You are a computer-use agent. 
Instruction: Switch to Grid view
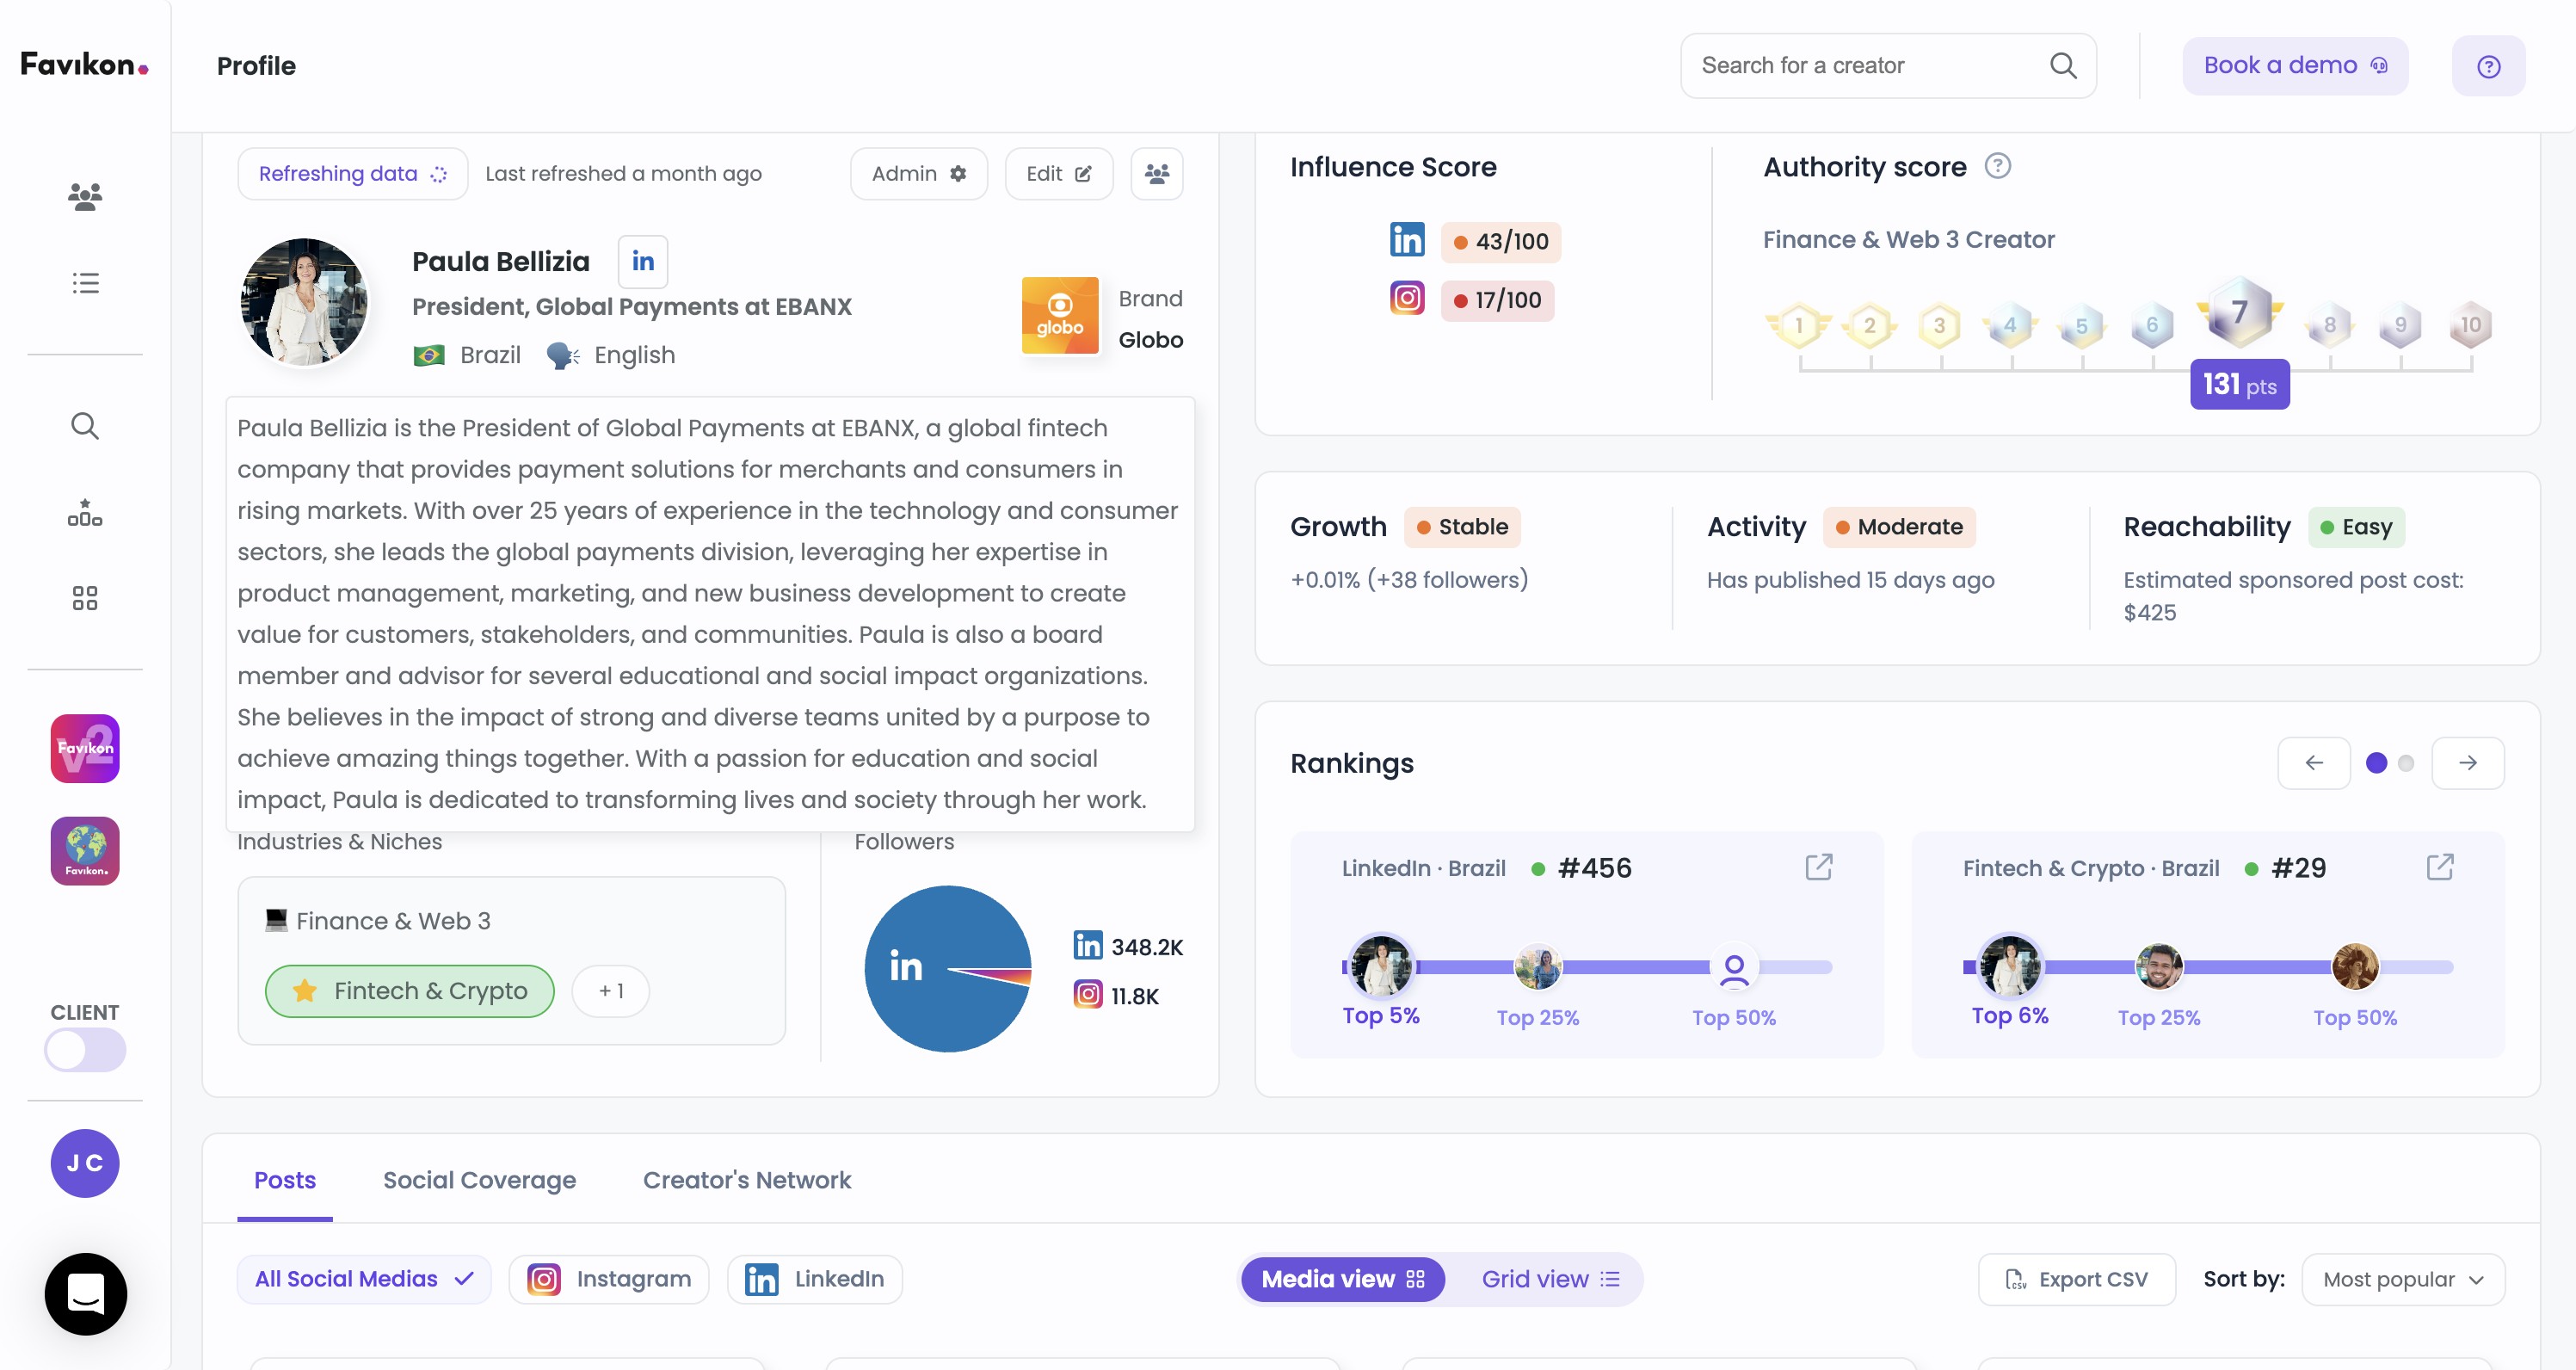pyautogui.click(x=1549, y=1279)
